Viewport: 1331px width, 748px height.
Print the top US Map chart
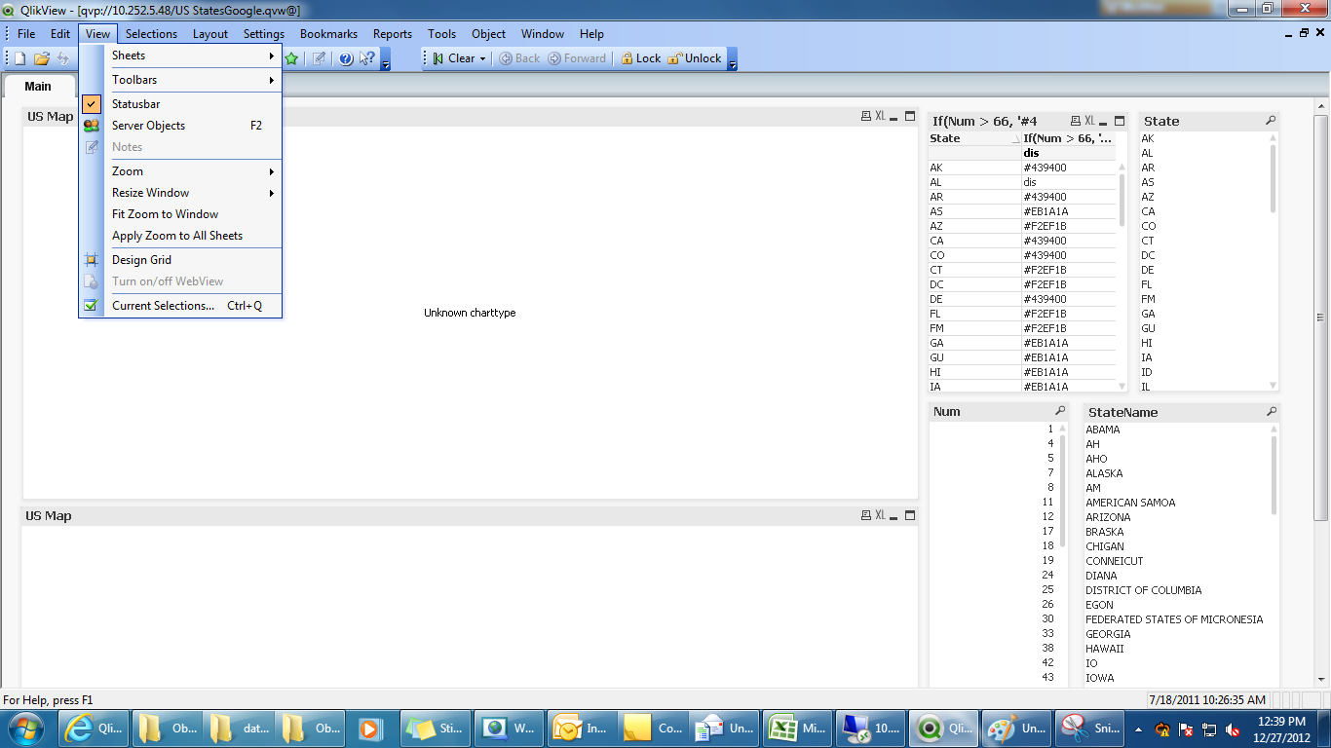click(865, 116)
